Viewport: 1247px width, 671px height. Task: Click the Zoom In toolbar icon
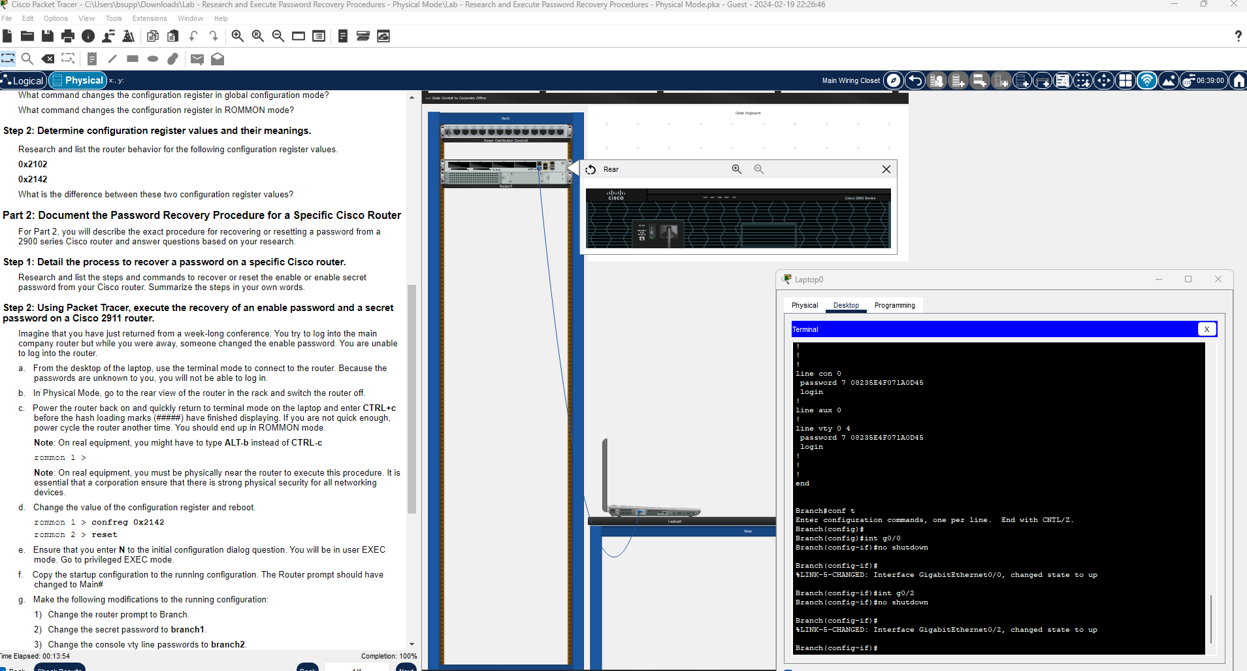pyautogui.click(x=238, y=36)
